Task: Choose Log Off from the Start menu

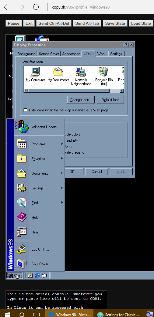Action: click(x=39, y=249)
